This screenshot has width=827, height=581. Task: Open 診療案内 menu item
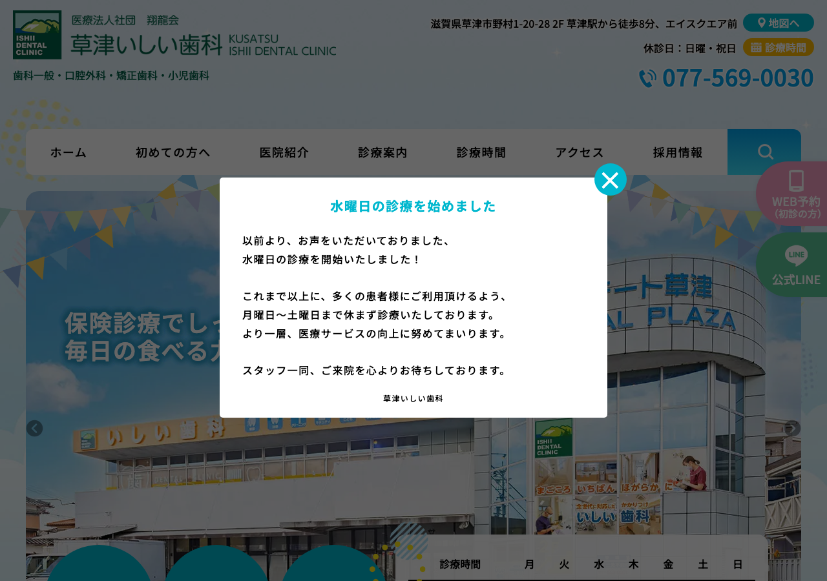[x=383, y=152]
